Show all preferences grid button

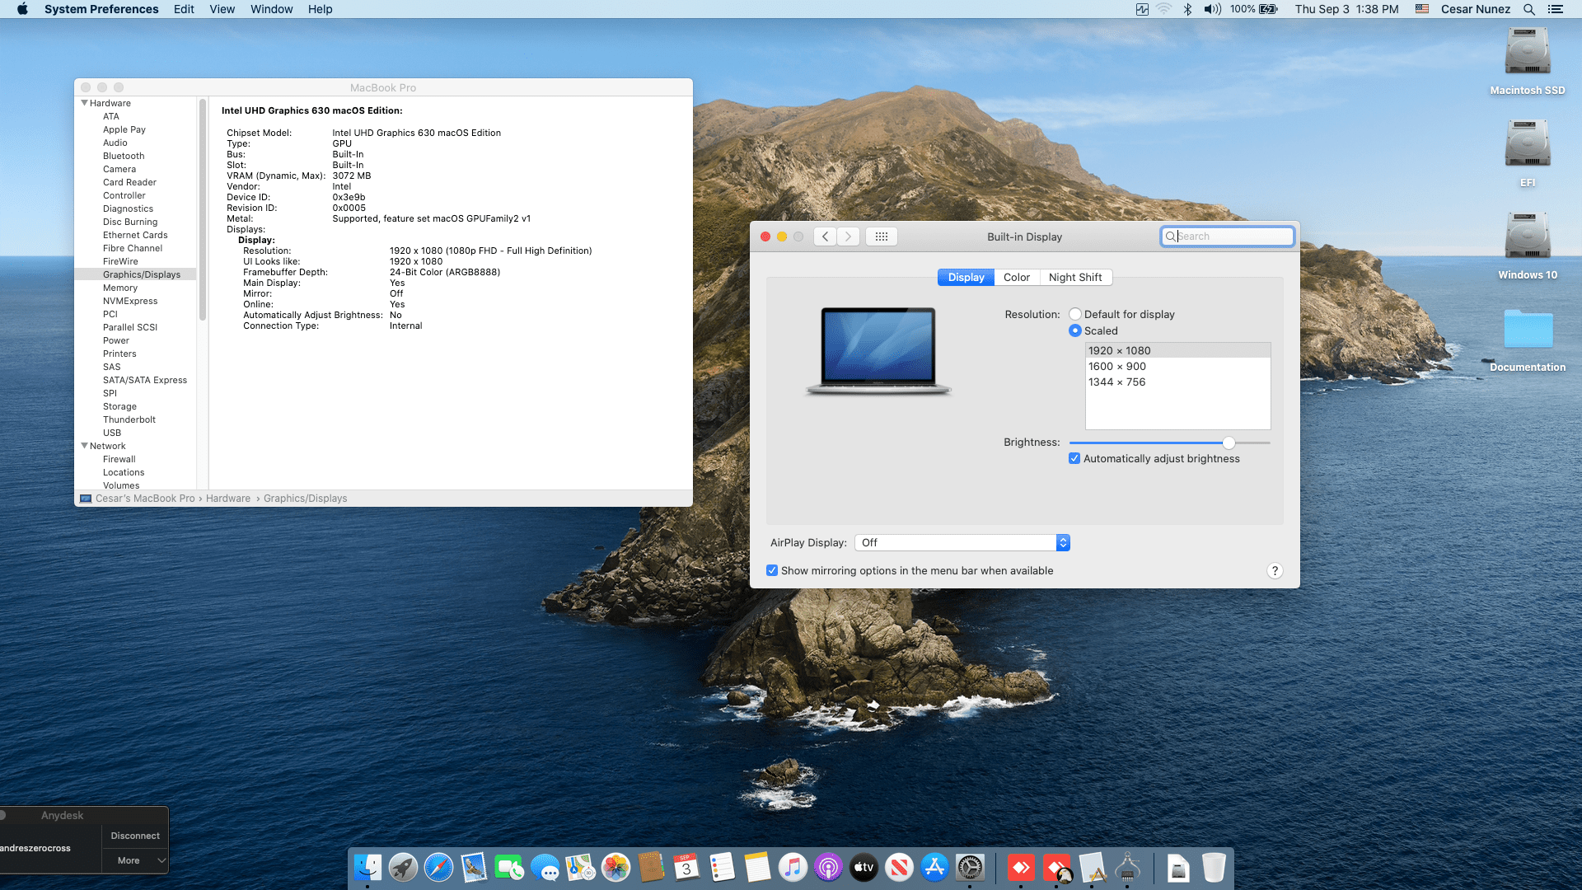tap(881, 237)
